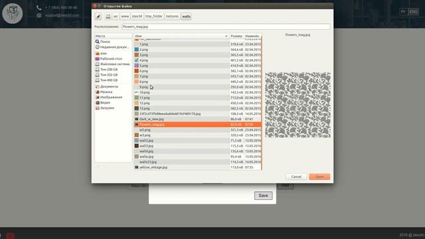Switch site language to РУ
Screen dimensions: 425x239
click(x=403, y=12)
